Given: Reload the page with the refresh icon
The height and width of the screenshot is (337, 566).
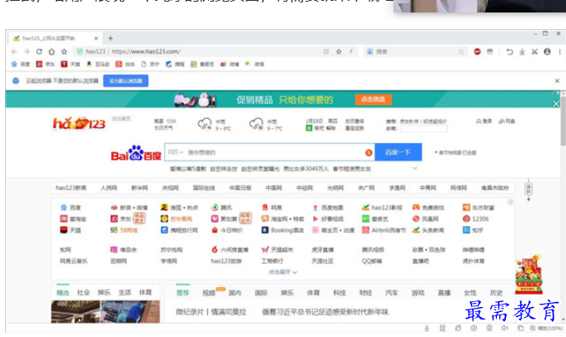Looking at the screenshot, I should click(38, 52).
